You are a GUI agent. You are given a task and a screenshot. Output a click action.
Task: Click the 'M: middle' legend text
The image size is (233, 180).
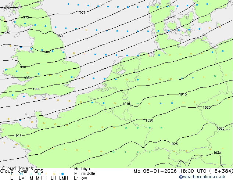click(85, 173)
